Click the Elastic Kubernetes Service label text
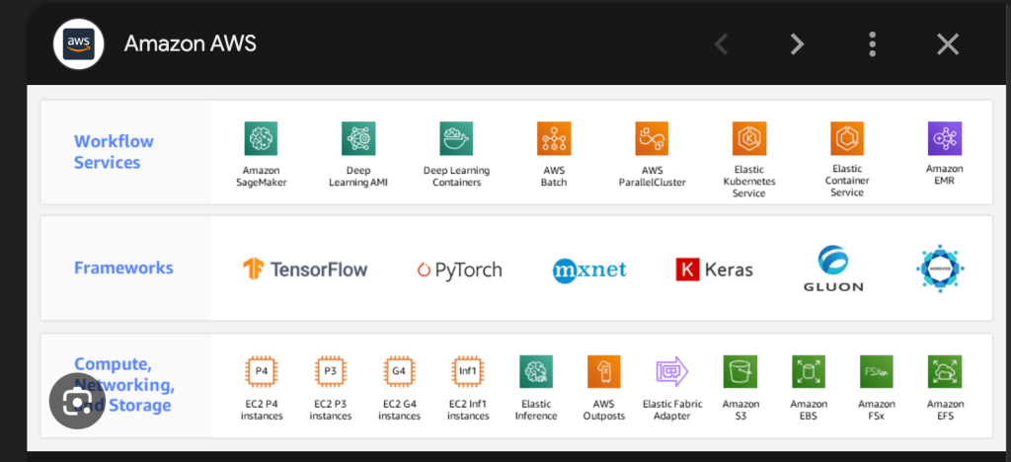 coord(749,182)
